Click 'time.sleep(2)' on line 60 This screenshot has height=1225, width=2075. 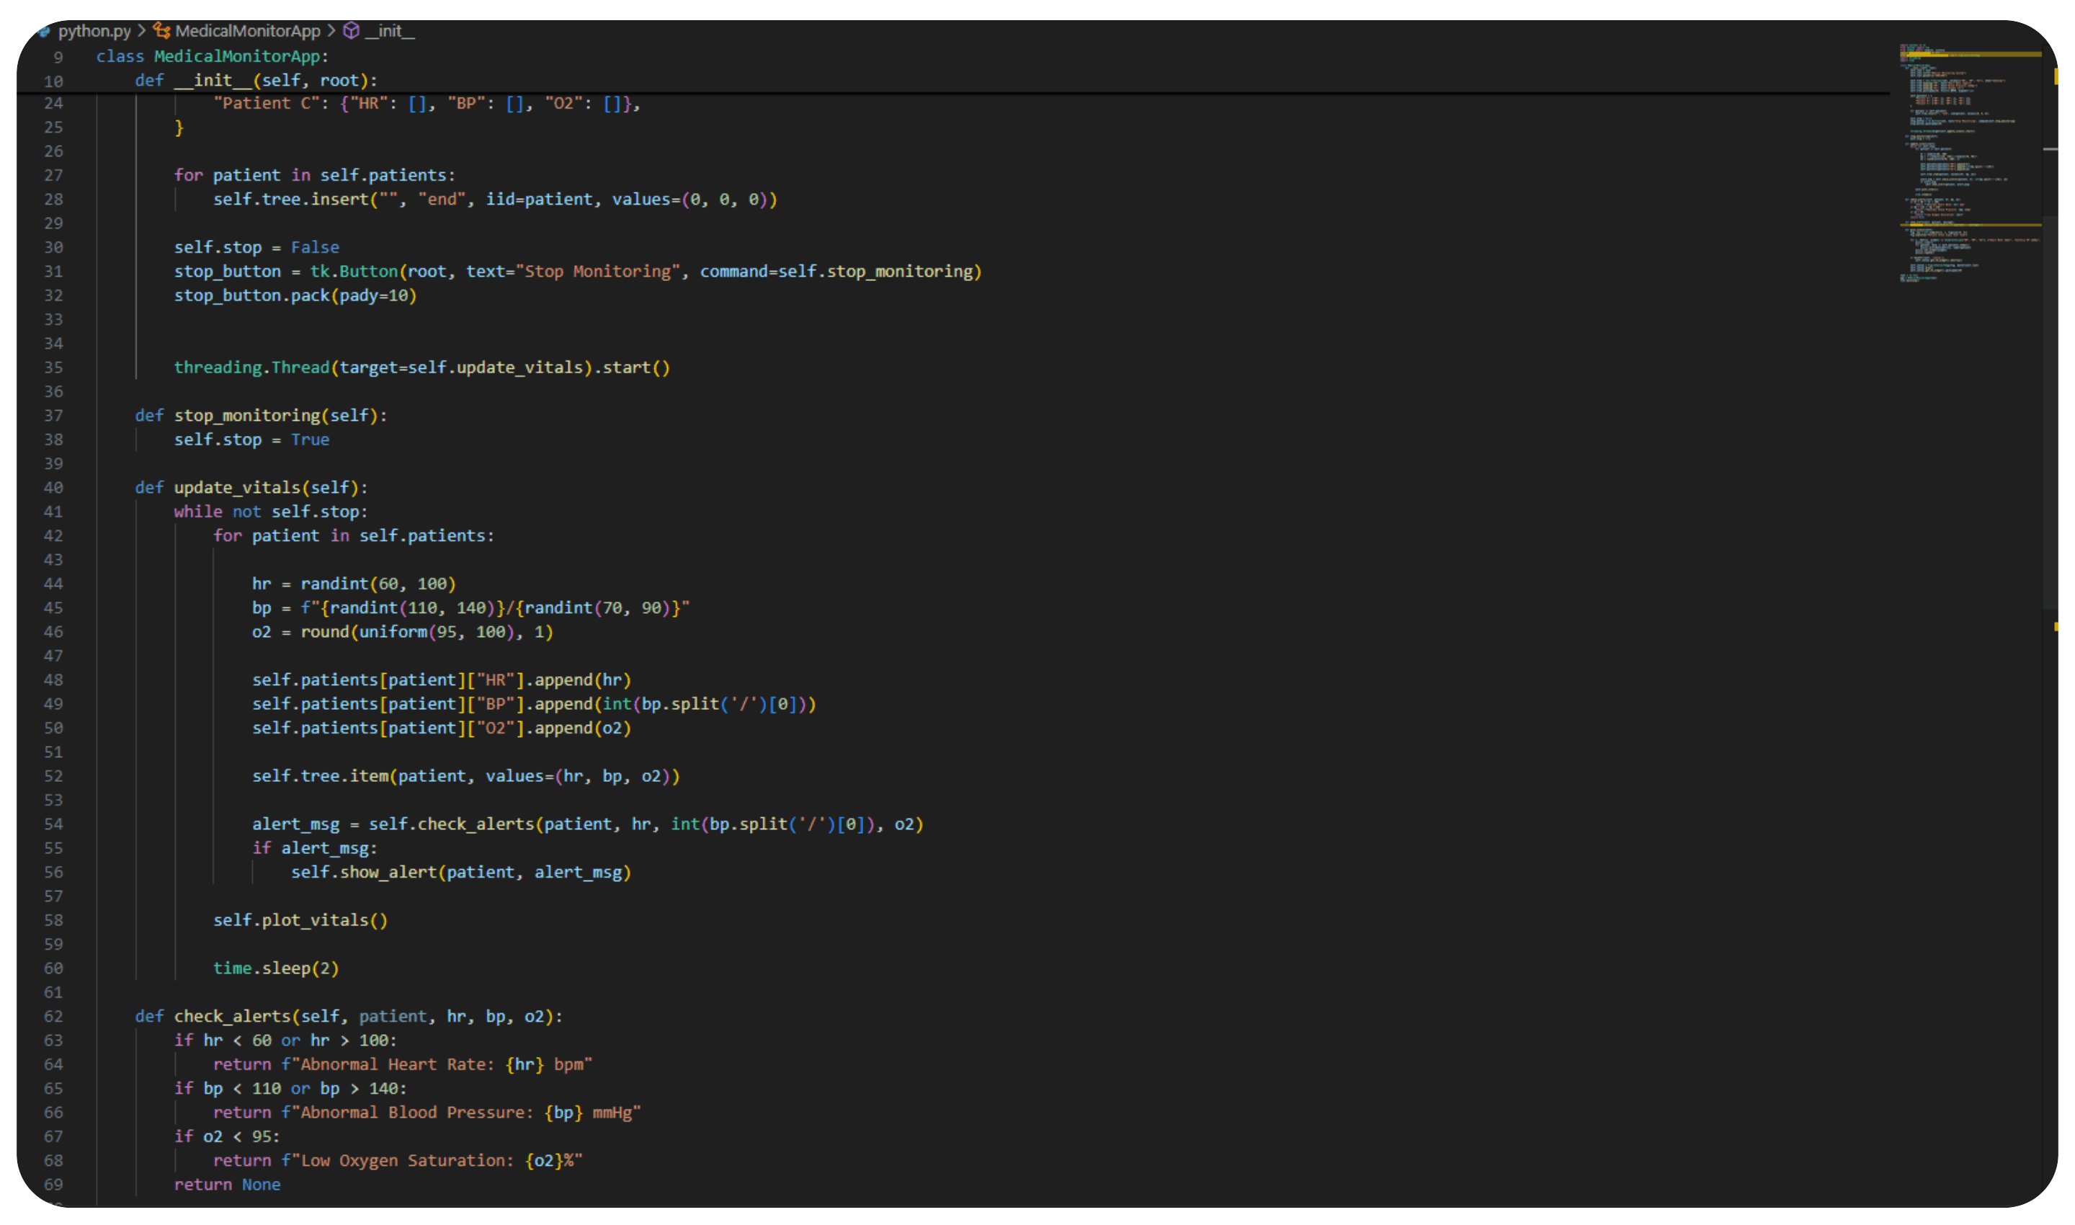click(x=276, y=968)
